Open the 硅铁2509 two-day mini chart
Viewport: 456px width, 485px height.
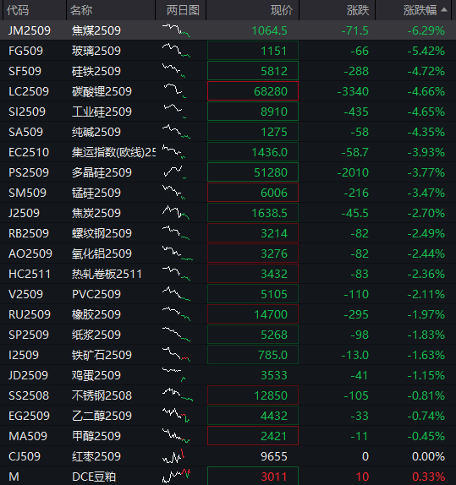173,71
